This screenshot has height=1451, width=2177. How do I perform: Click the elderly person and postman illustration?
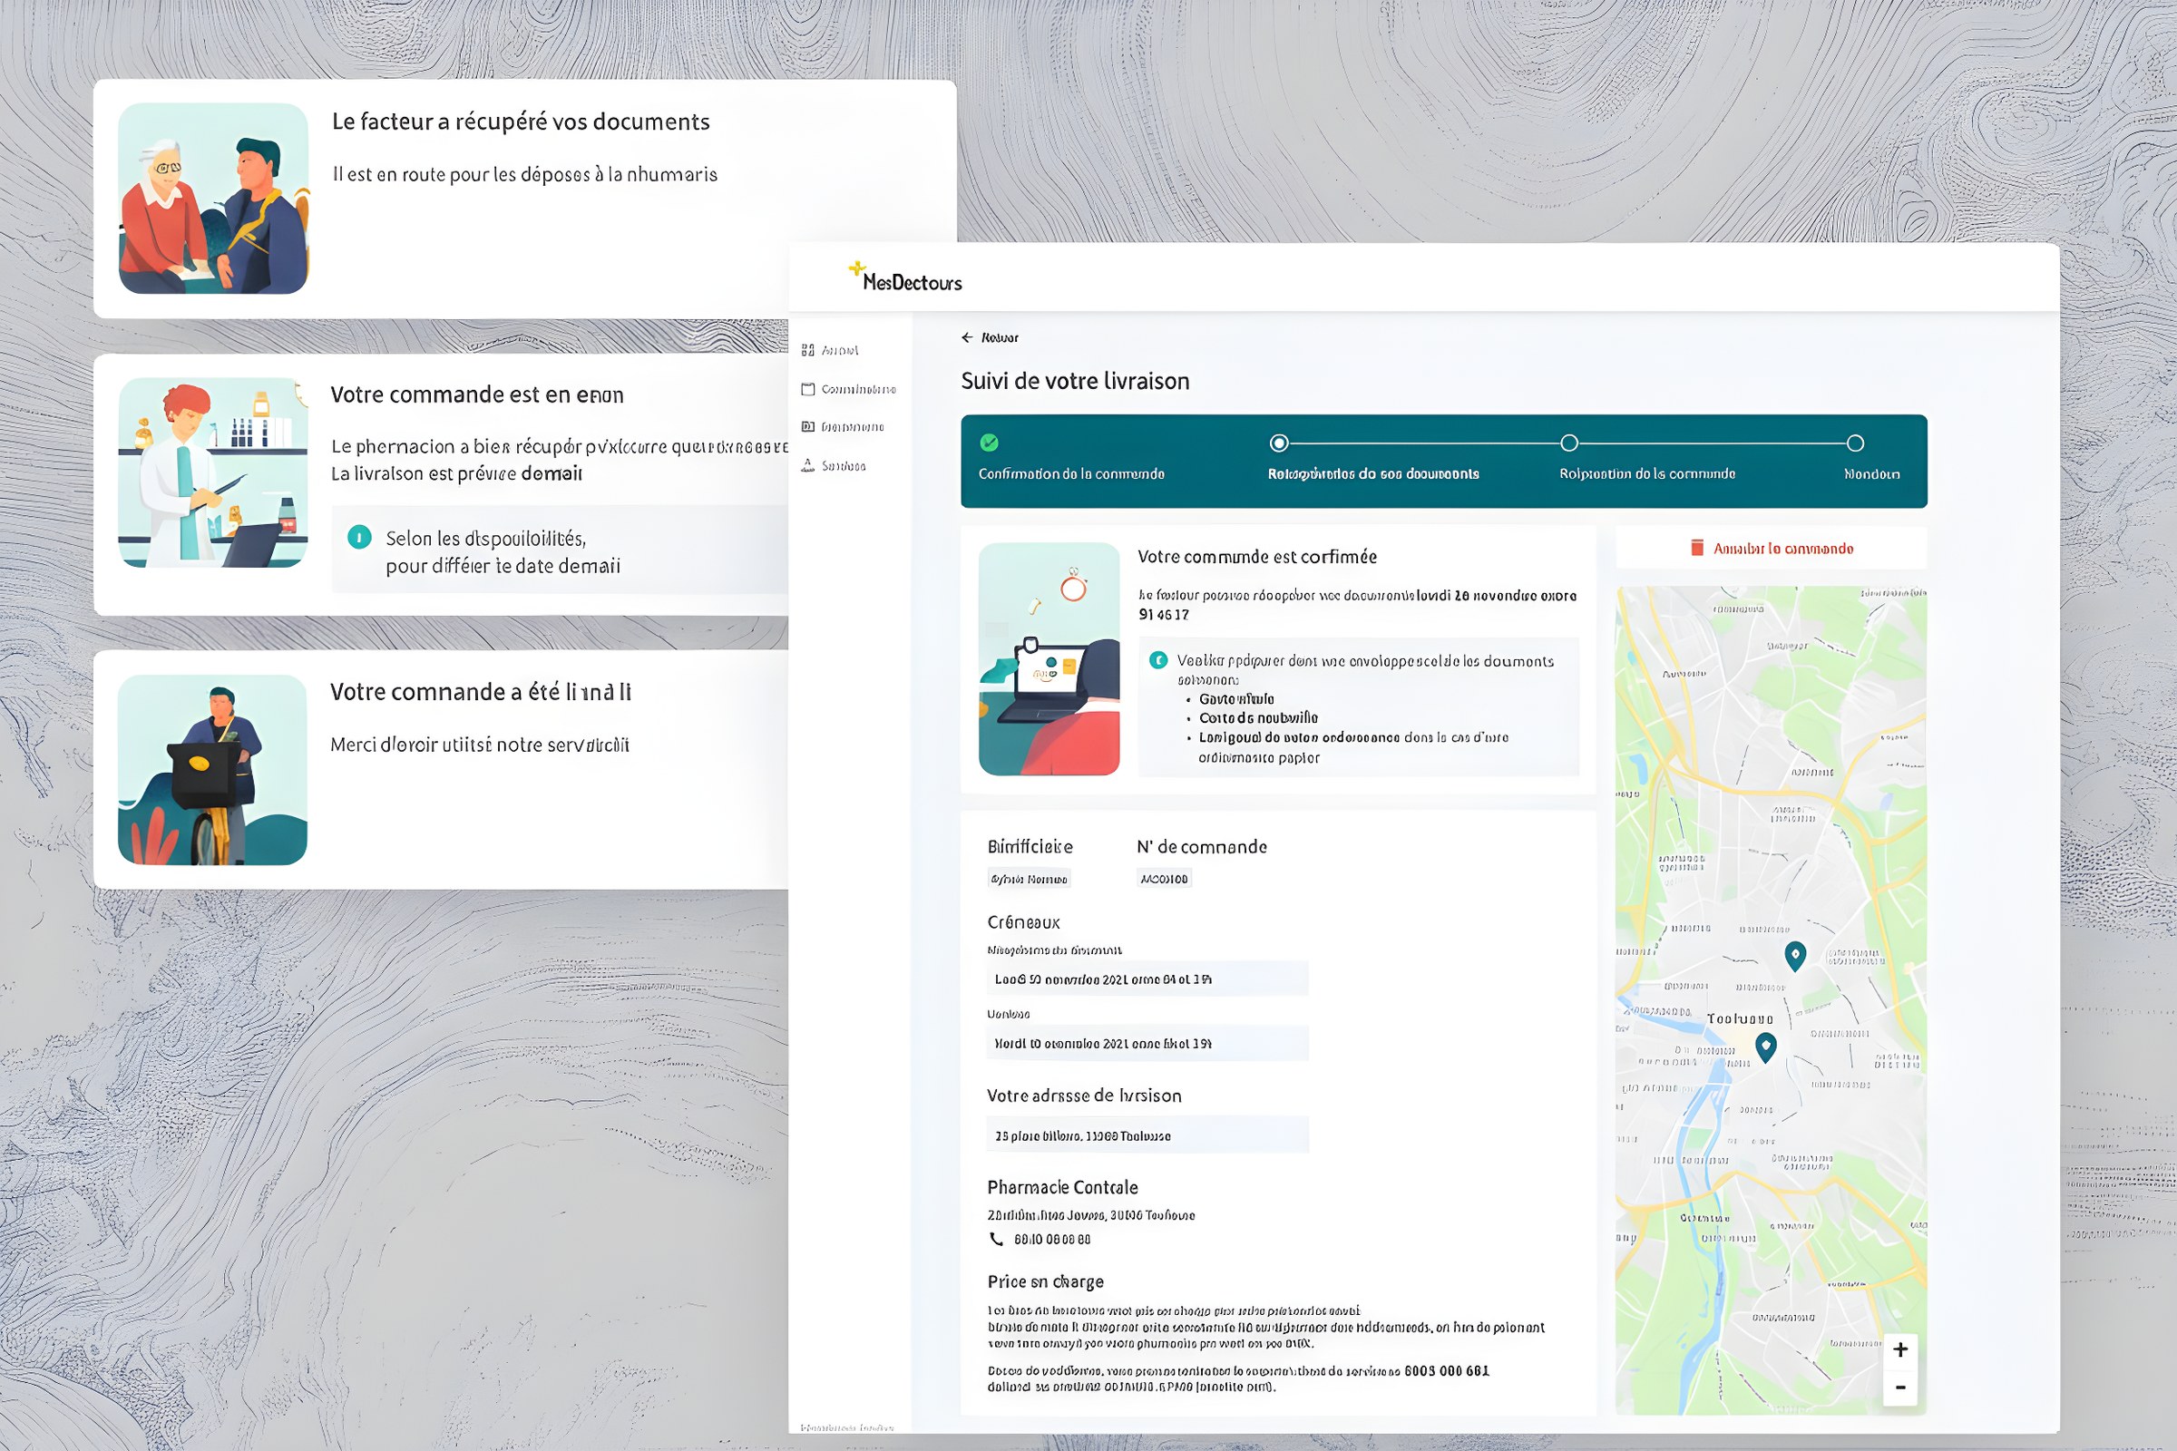point(213,198)
